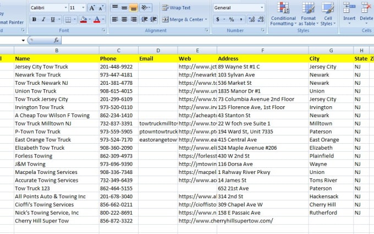Select email cell ptowntowtruck
374x234 pixels.
(158, 132)
